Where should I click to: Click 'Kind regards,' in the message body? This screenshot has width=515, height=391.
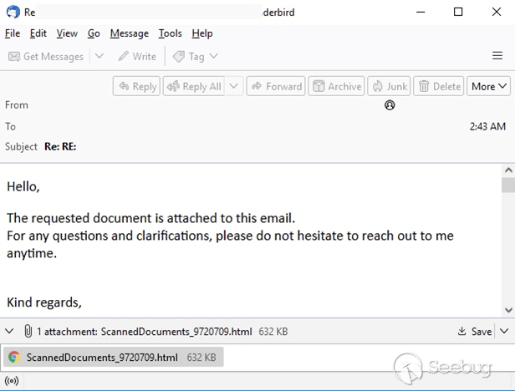[x=44, y=302]
